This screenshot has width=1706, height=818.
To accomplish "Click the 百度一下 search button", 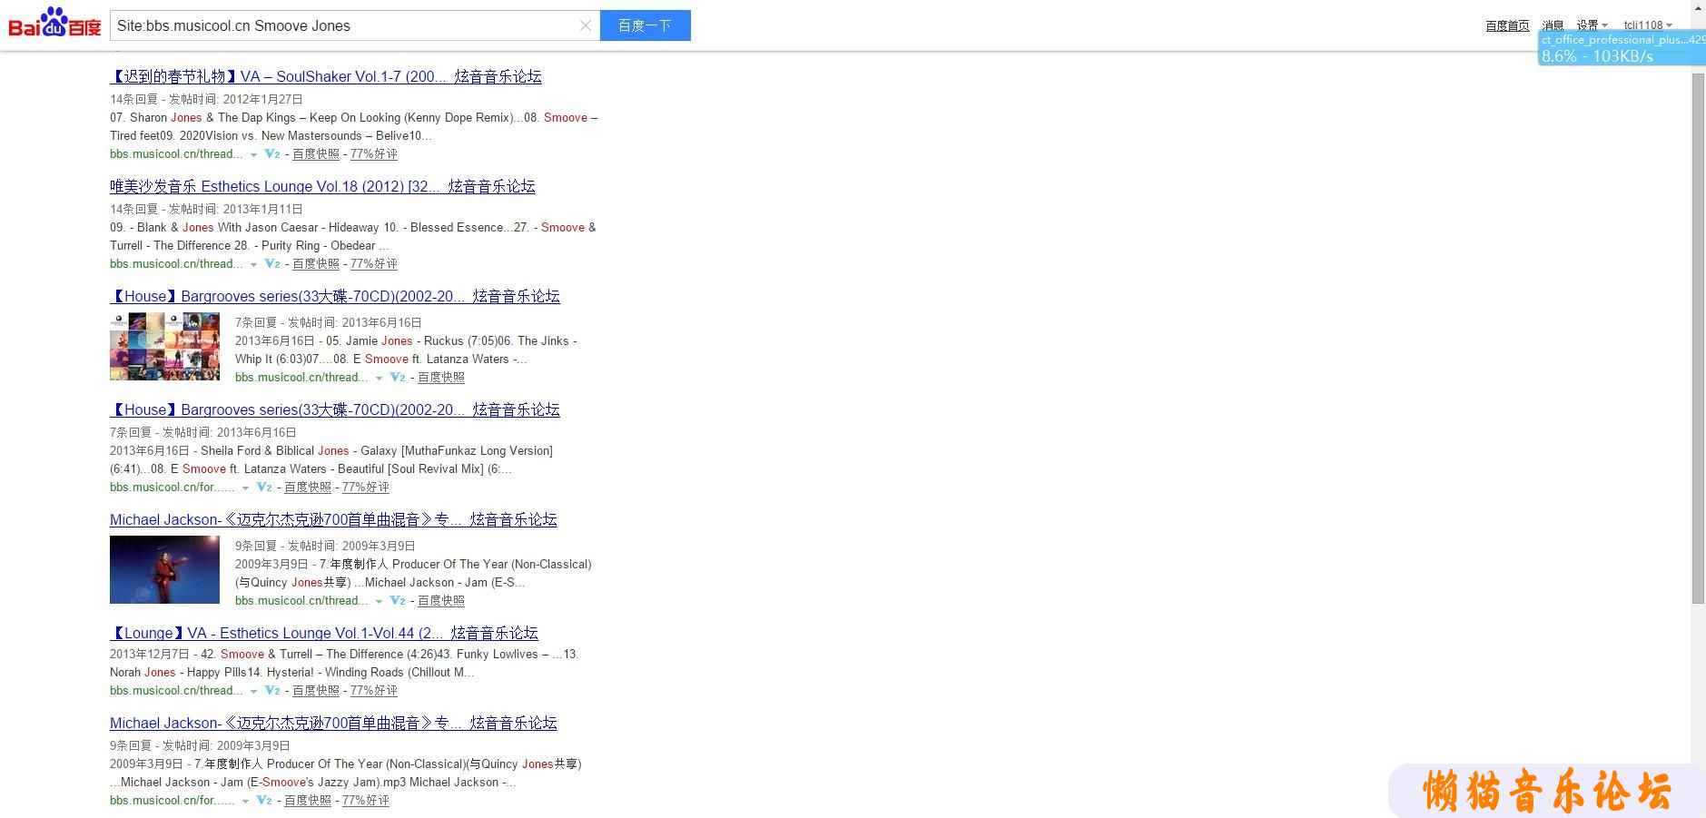I will coord(646,25).
